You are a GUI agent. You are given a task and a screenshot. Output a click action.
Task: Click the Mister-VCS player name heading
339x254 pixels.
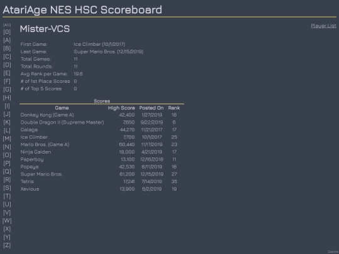(45, 29)
